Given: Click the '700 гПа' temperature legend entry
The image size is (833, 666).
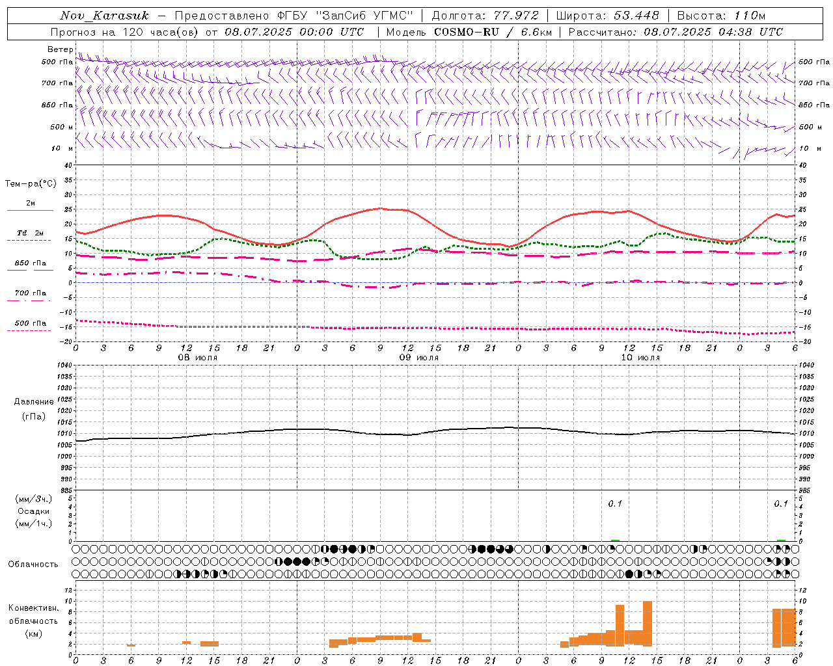Looking at the screenshot, I should pyautogui.click(x=30, y=293).
